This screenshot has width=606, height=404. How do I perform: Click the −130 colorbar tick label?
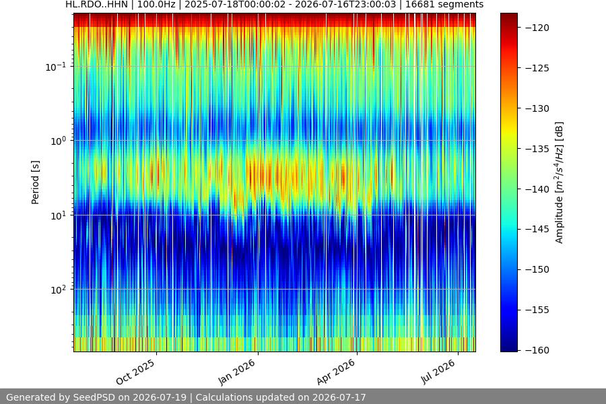click(x=537, y=108)
